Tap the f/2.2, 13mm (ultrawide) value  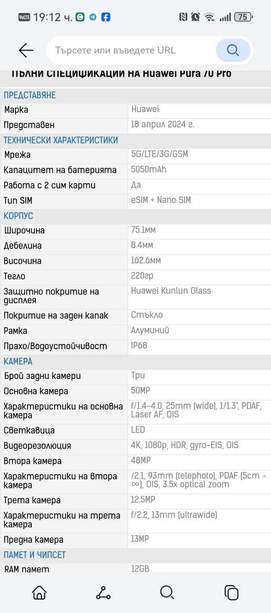point(174,515)
